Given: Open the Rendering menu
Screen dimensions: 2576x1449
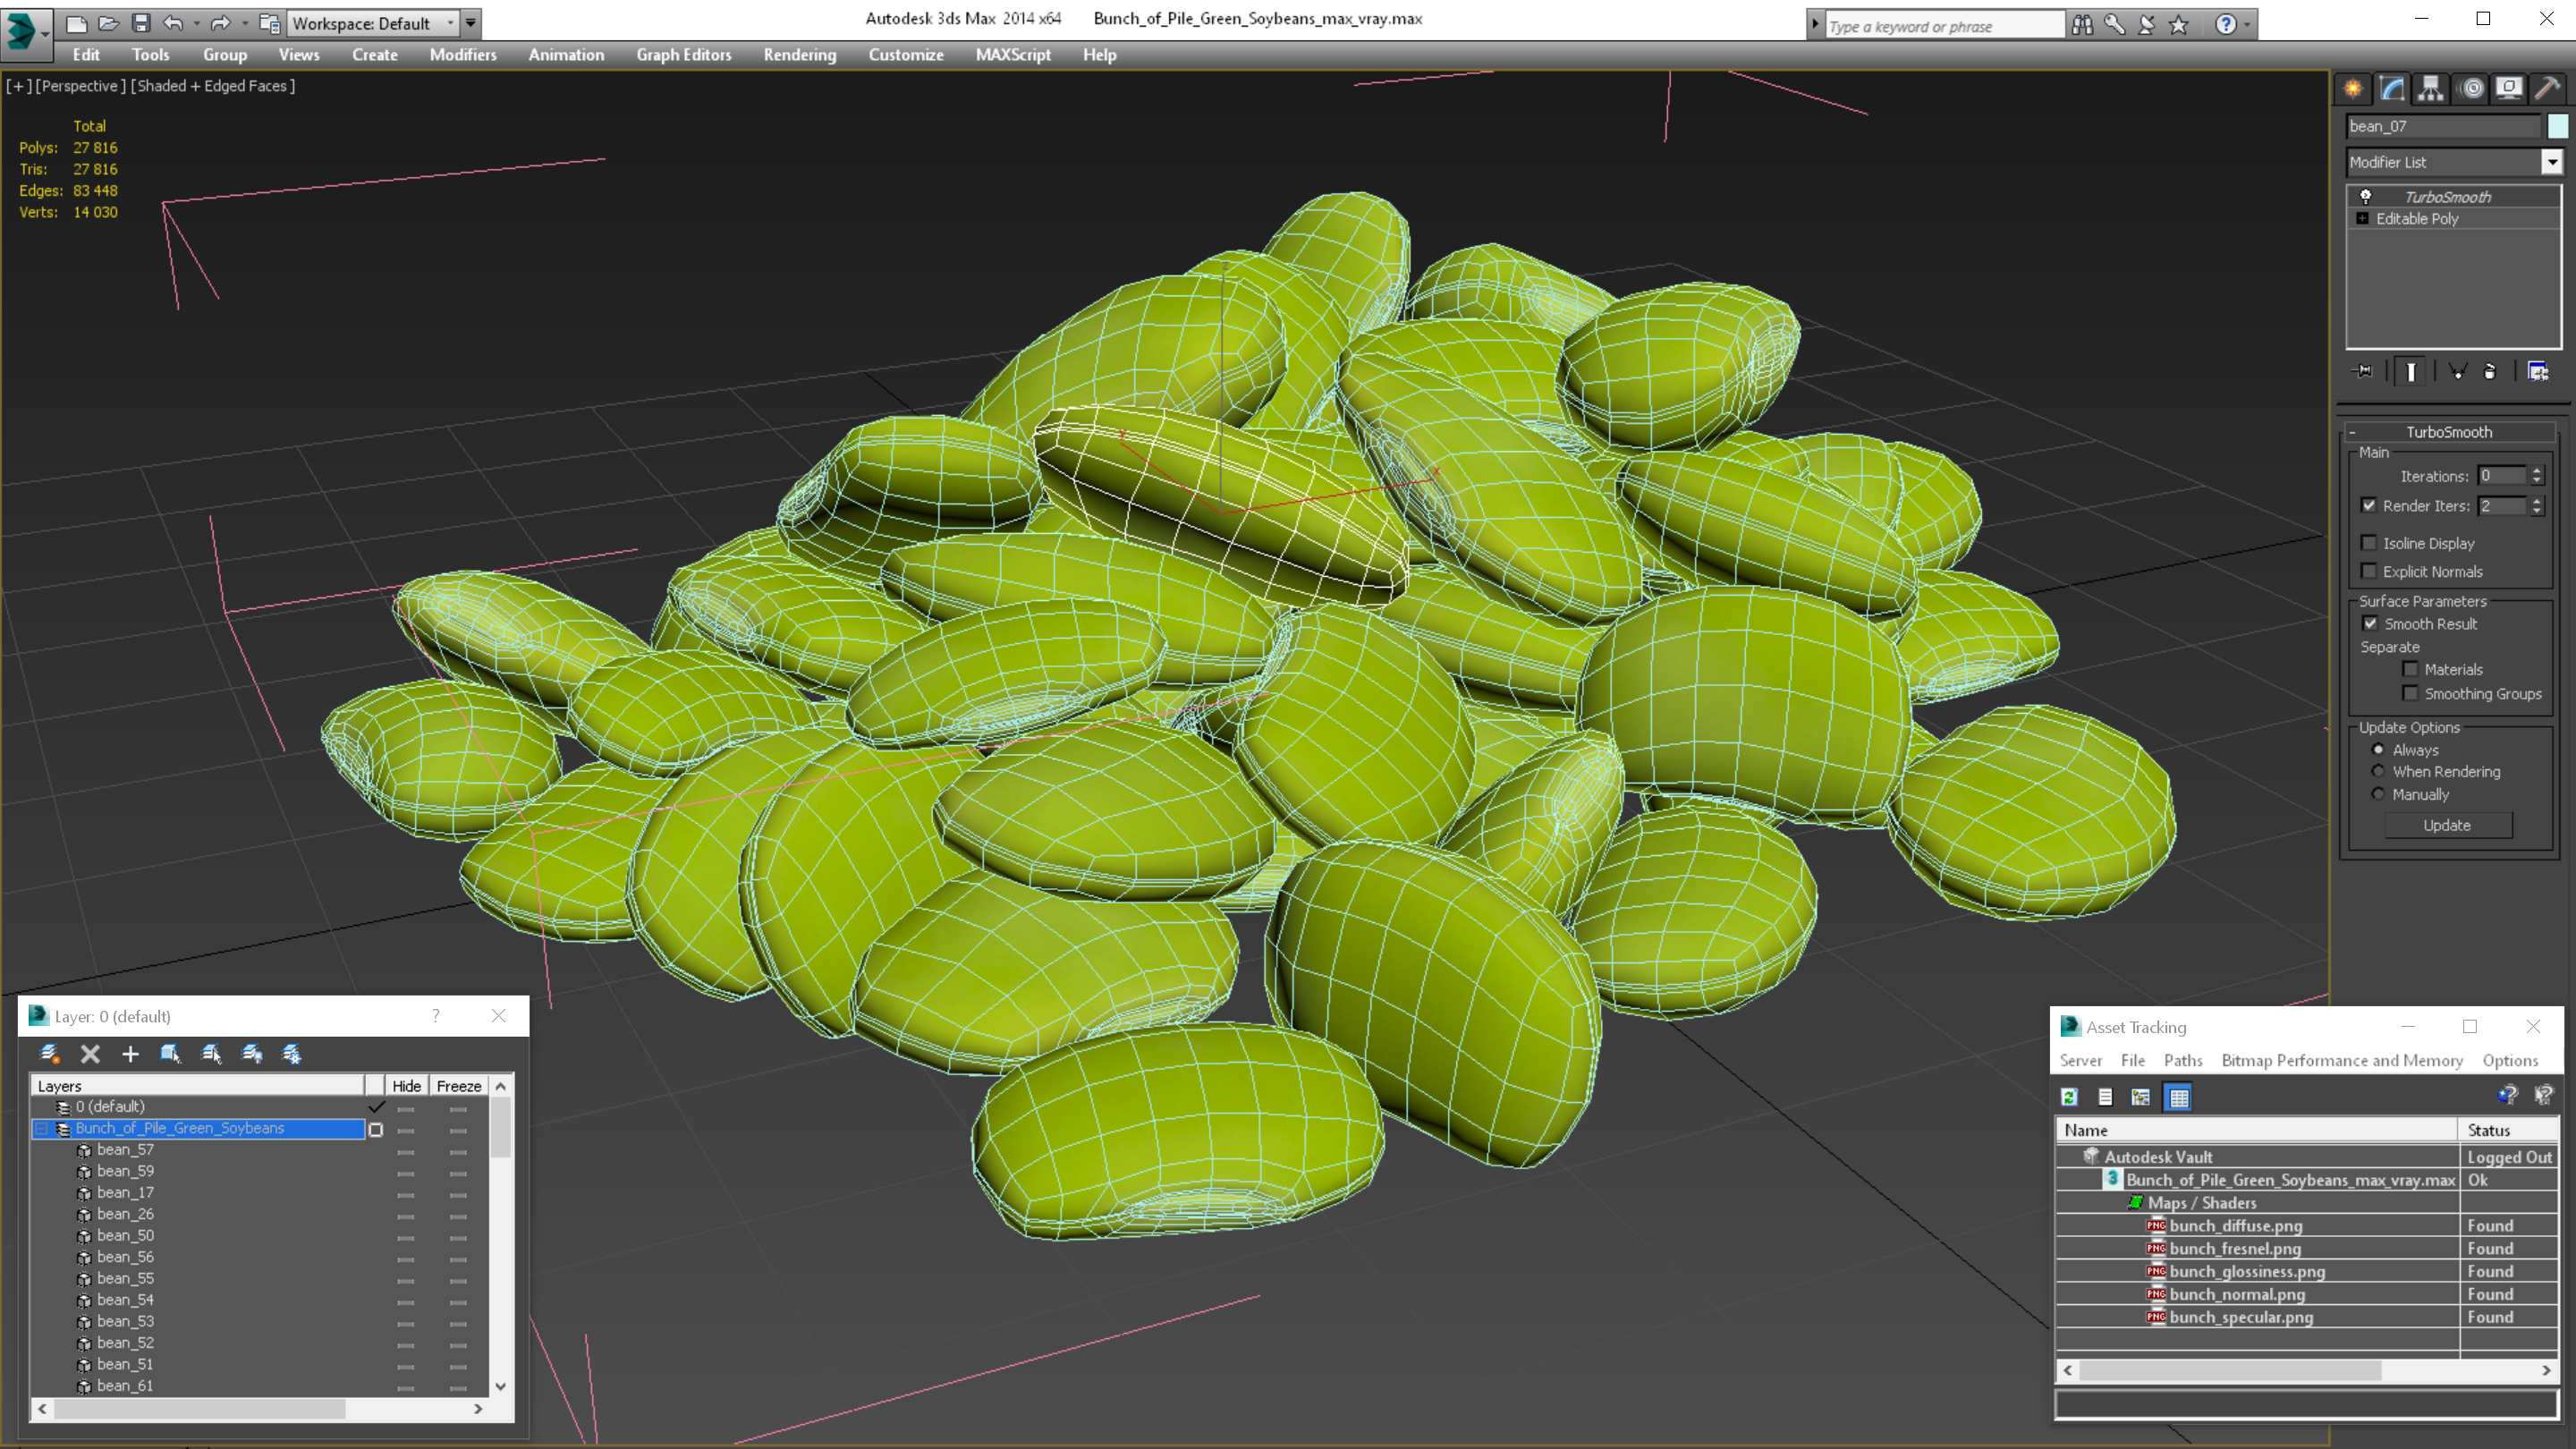Looking at the screenshot, I should click(799, 55).
